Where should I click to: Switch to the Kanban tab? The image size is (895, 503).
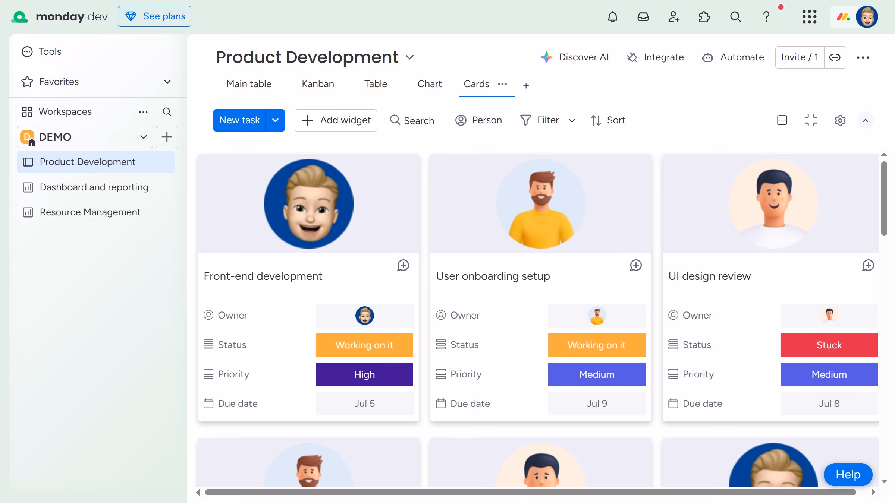(318, 84)
